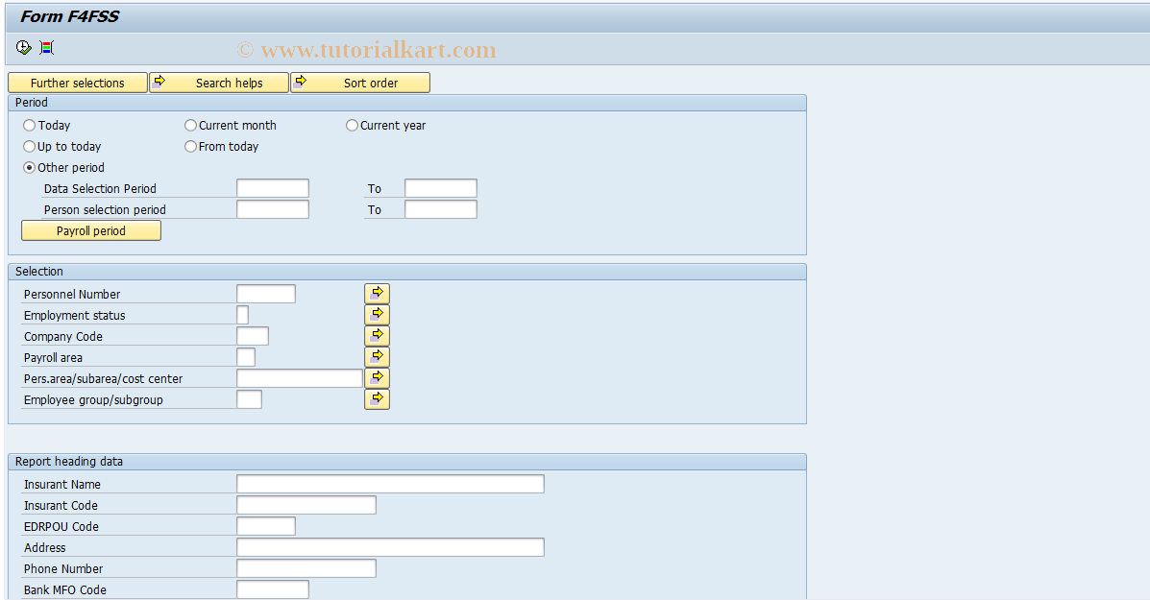This screenshot has width=1150, height=600.
Task: Click the EDRPOU Code input field
Action: pos(266,526)
